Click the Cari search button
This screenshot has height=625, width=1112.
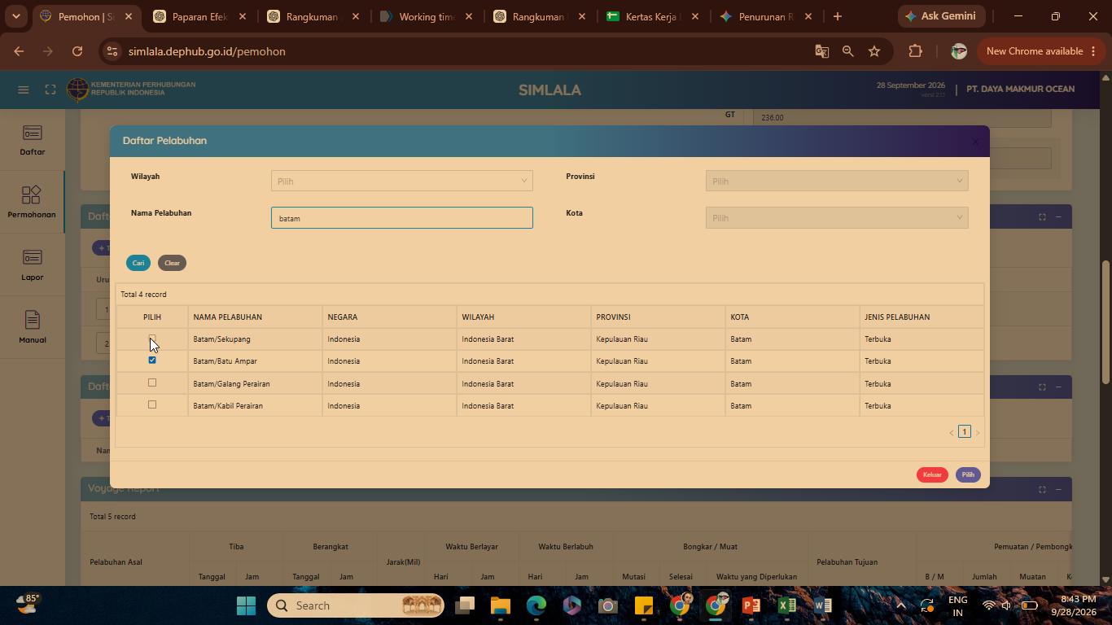pos(138,263)
